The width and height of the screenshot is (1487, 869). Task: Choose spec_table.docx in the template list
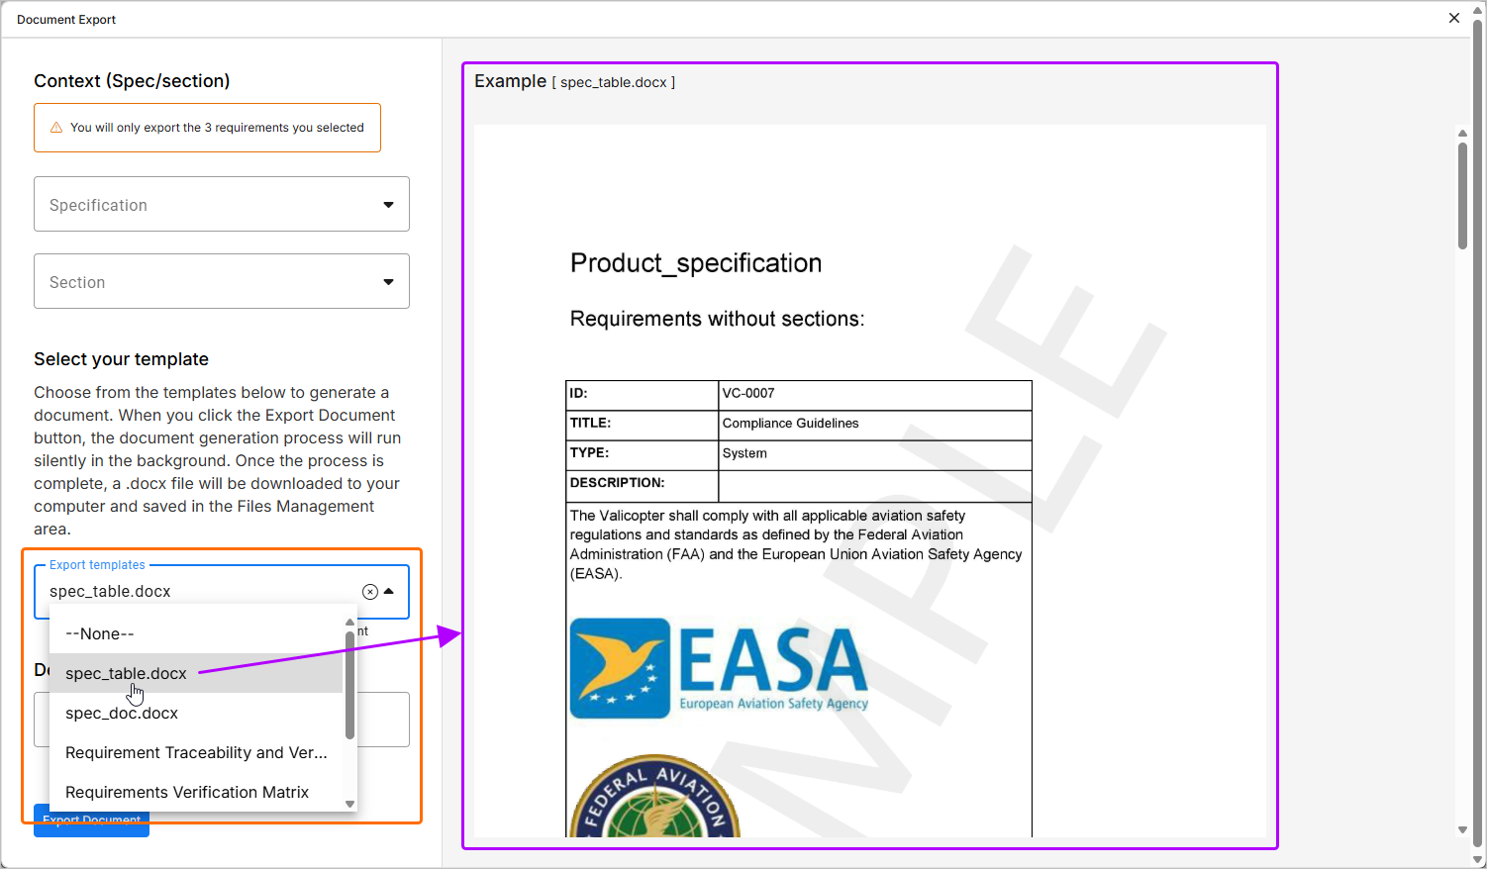tap(196, 673)
